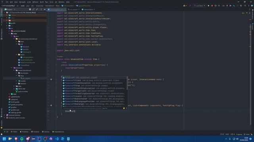254x142 pixels.
Task: Click warning indicator in editor top-right
Action: 243,13
